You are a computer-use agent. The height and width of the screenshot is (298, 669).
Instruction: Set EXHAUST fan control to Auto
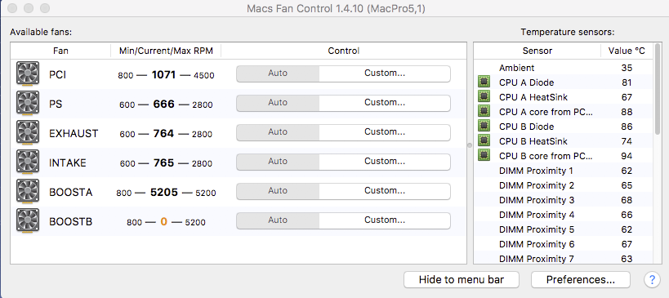tap(278, 132)
